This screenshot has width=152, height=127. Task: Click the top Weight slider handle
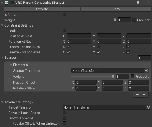(x=115, y=20)
